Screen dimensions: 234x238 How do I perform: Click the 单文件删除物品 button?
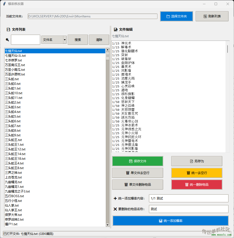point(137,185)
